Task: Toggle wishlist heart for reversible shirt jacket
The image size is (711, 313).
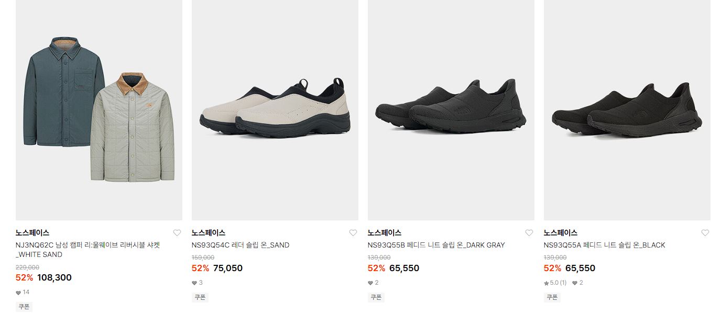Action: (x=177, y=233)
